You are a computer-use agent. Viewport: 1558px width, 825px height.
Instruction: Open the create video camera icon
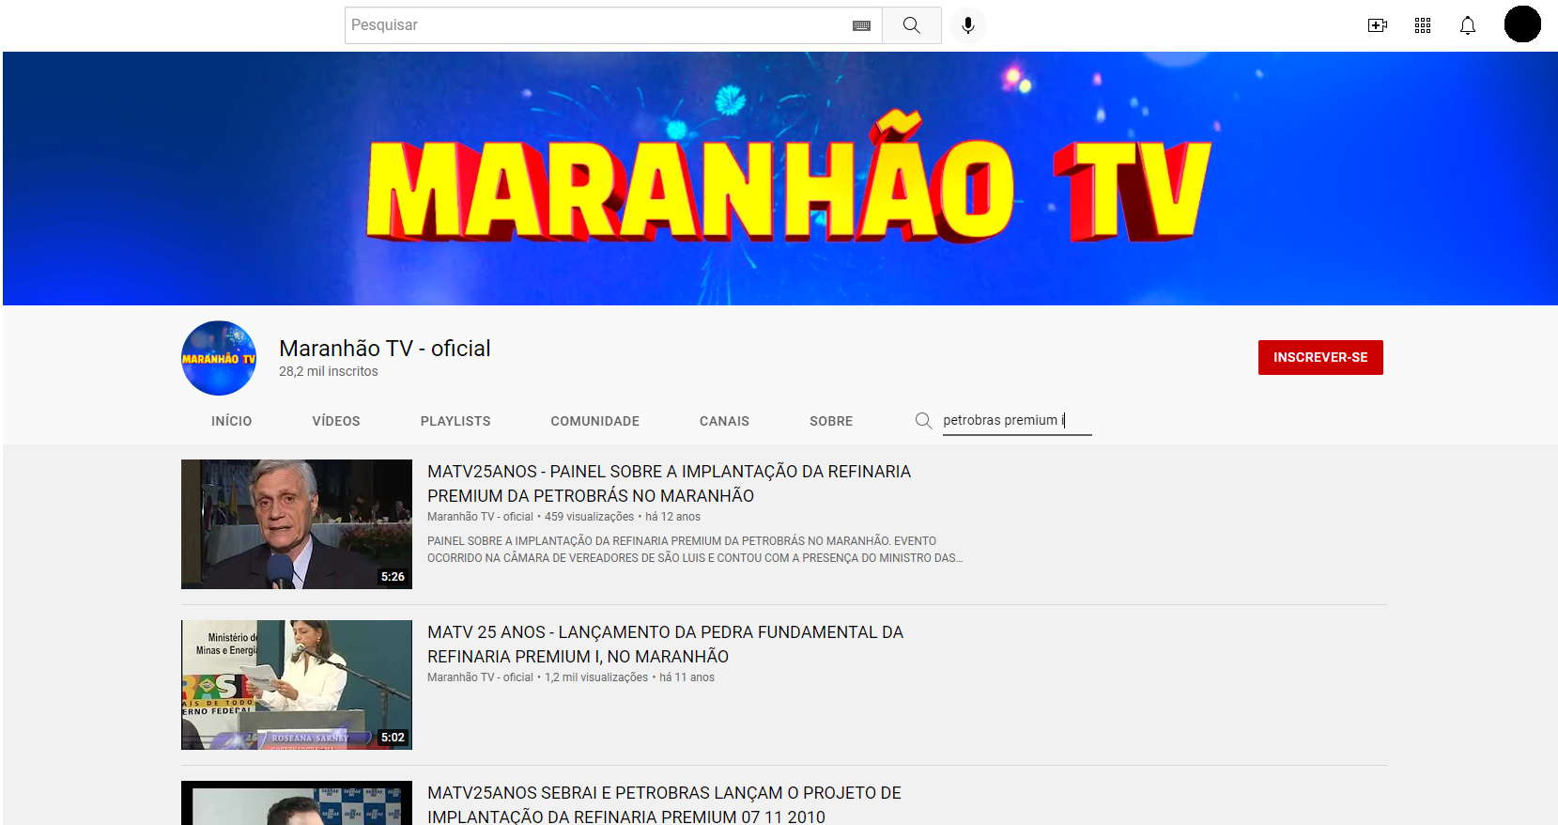point(1378,25)
